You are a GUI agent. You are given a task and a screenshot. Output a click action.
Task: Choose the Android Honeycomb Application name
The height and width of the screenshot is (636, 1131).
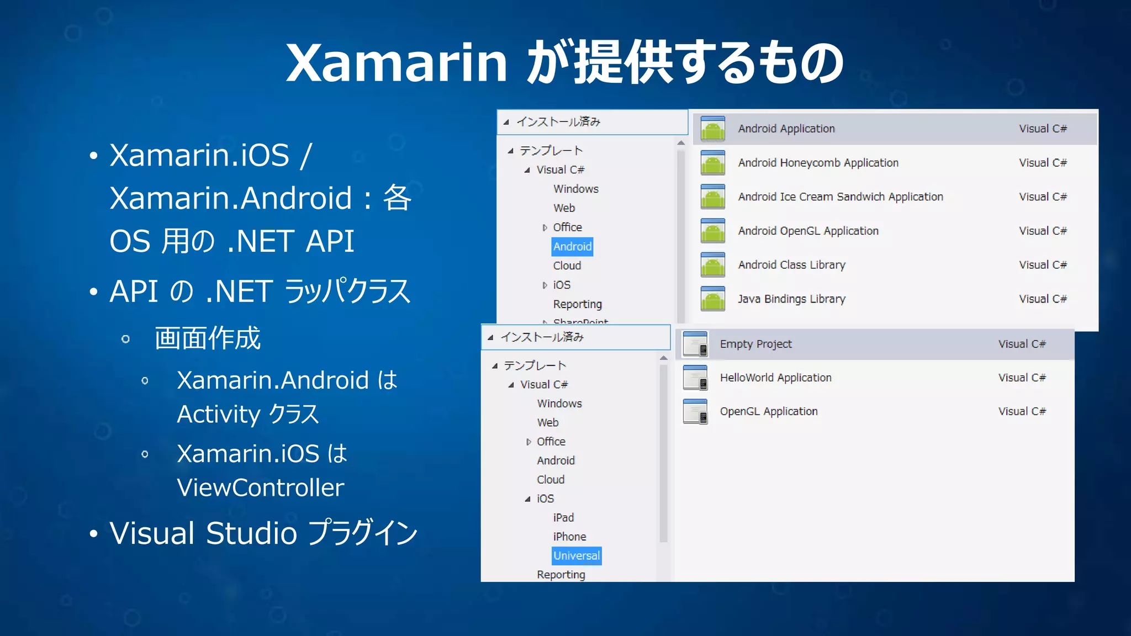click(818, 163)
